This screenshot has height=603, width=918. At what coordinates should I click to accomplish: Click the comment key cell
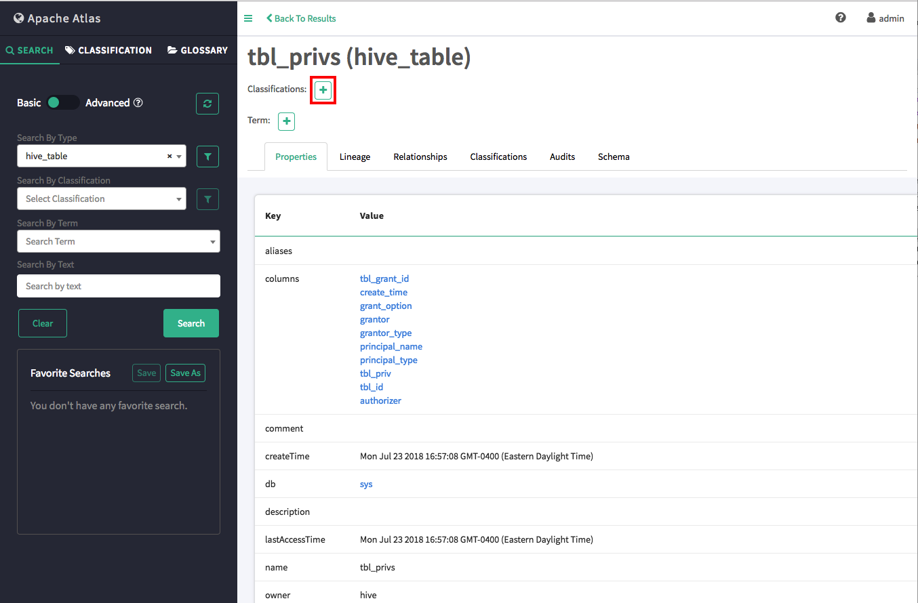pos(284,428)
